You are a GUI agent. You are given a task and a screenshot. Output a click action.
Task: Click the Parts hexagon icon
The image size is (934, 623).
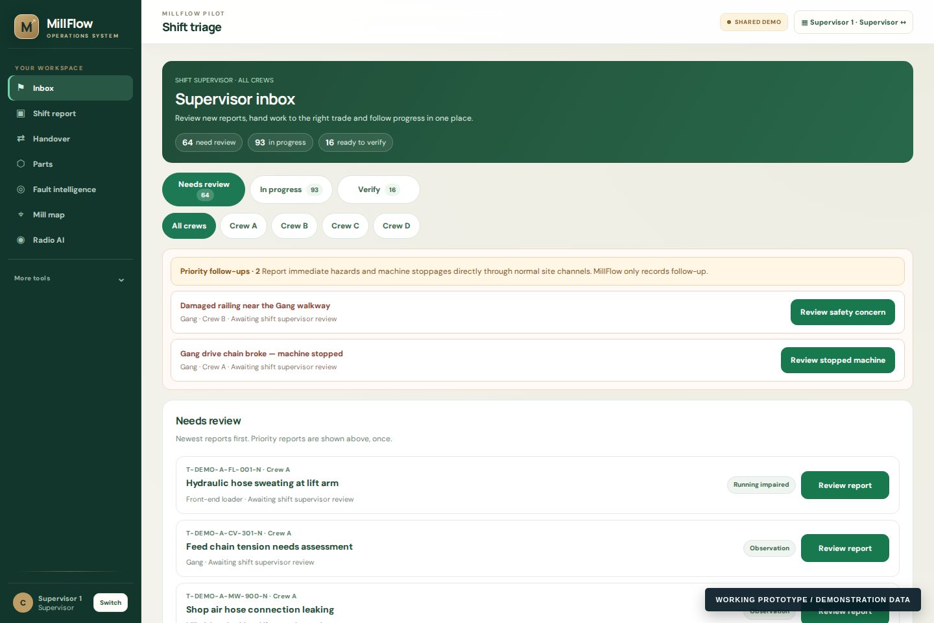pos(21,164)
